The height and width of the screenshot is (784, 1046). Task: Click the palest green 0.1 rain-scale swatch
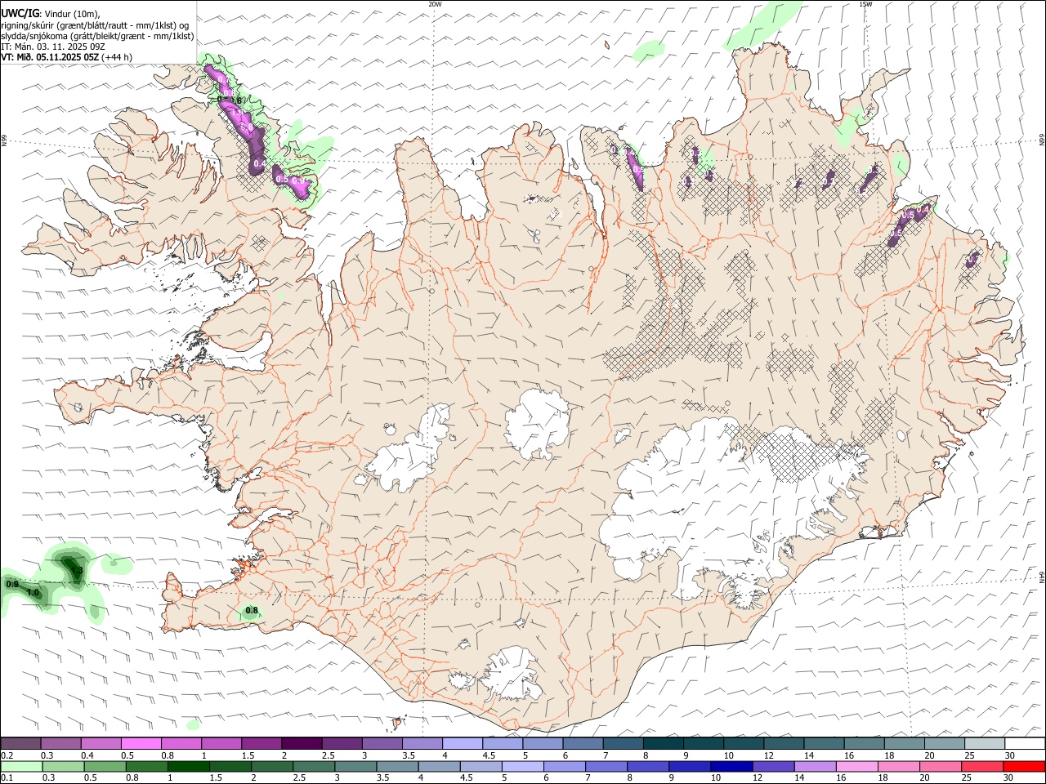21,767
